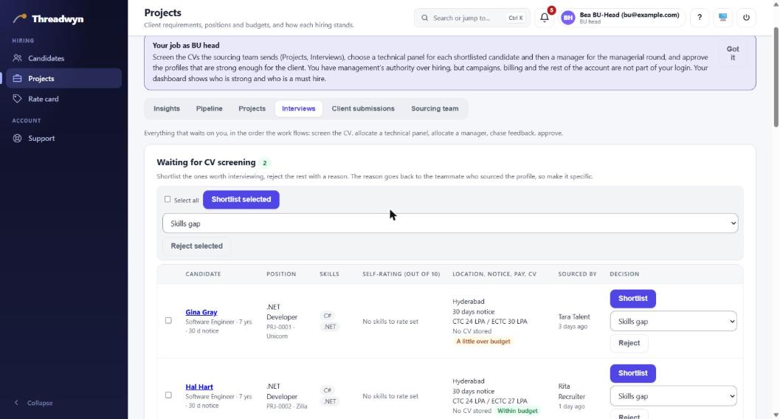Tick the Select all checkbox
This screenshot has width=780, height=419.
coord(168,199)
